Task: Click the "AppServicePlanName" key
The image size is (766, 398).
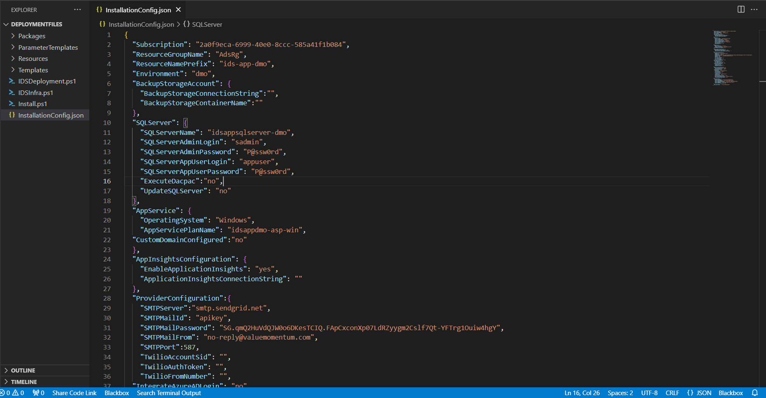Action: point(179,230)
